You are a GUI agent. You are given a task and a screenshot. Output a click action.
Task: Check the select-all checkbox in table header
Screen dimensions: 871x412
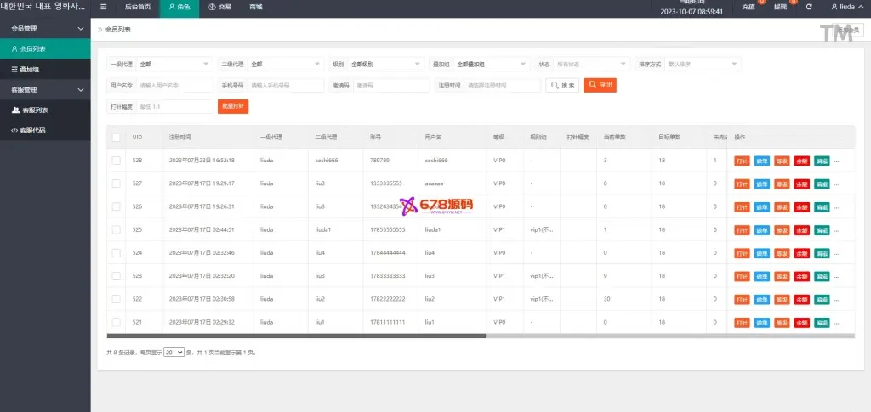[116, 137]
